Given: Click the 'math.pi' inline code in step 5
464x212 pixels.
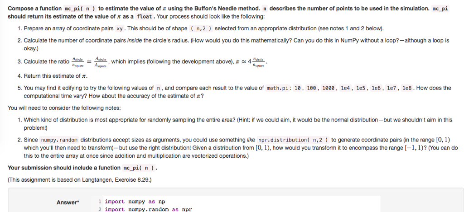Looking at the screenshot, I should [277, 88].
